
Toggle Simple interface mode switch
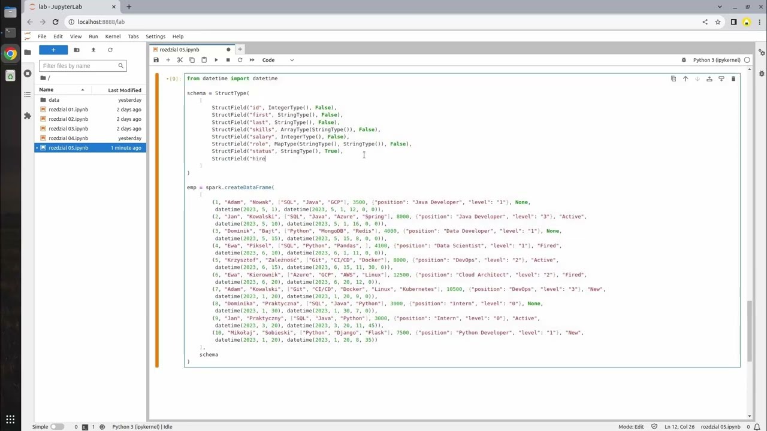[56, 427]
